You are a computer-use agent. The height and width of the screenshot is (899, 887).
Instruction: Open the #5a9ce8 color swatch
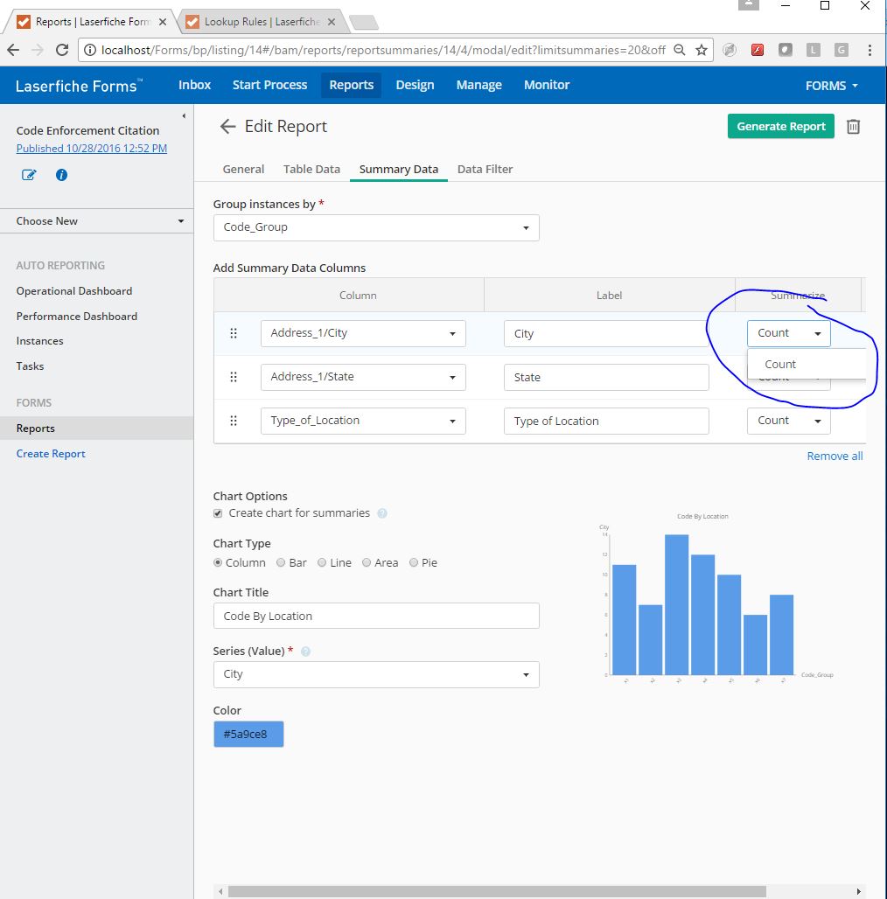248,735
